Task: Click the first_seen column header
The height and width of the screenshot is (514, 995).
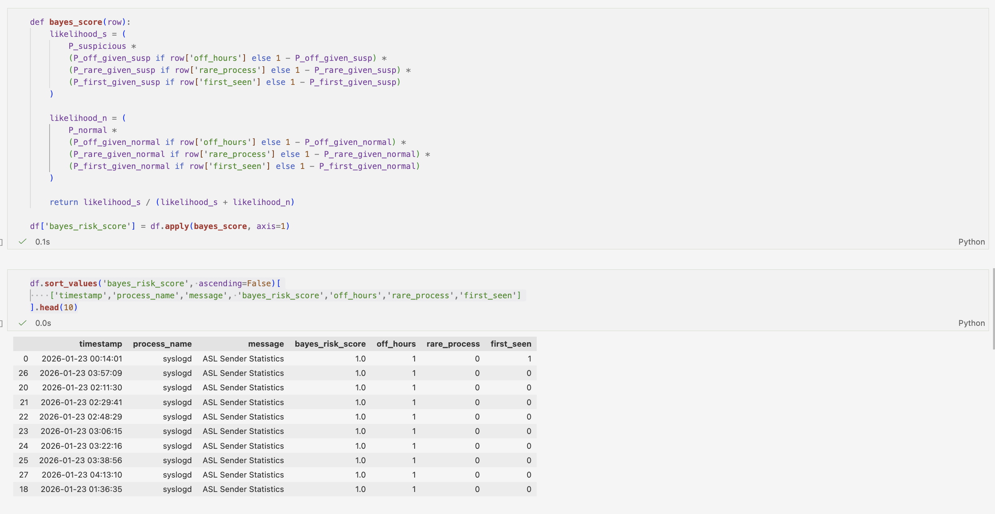Action: click(511, 344)
